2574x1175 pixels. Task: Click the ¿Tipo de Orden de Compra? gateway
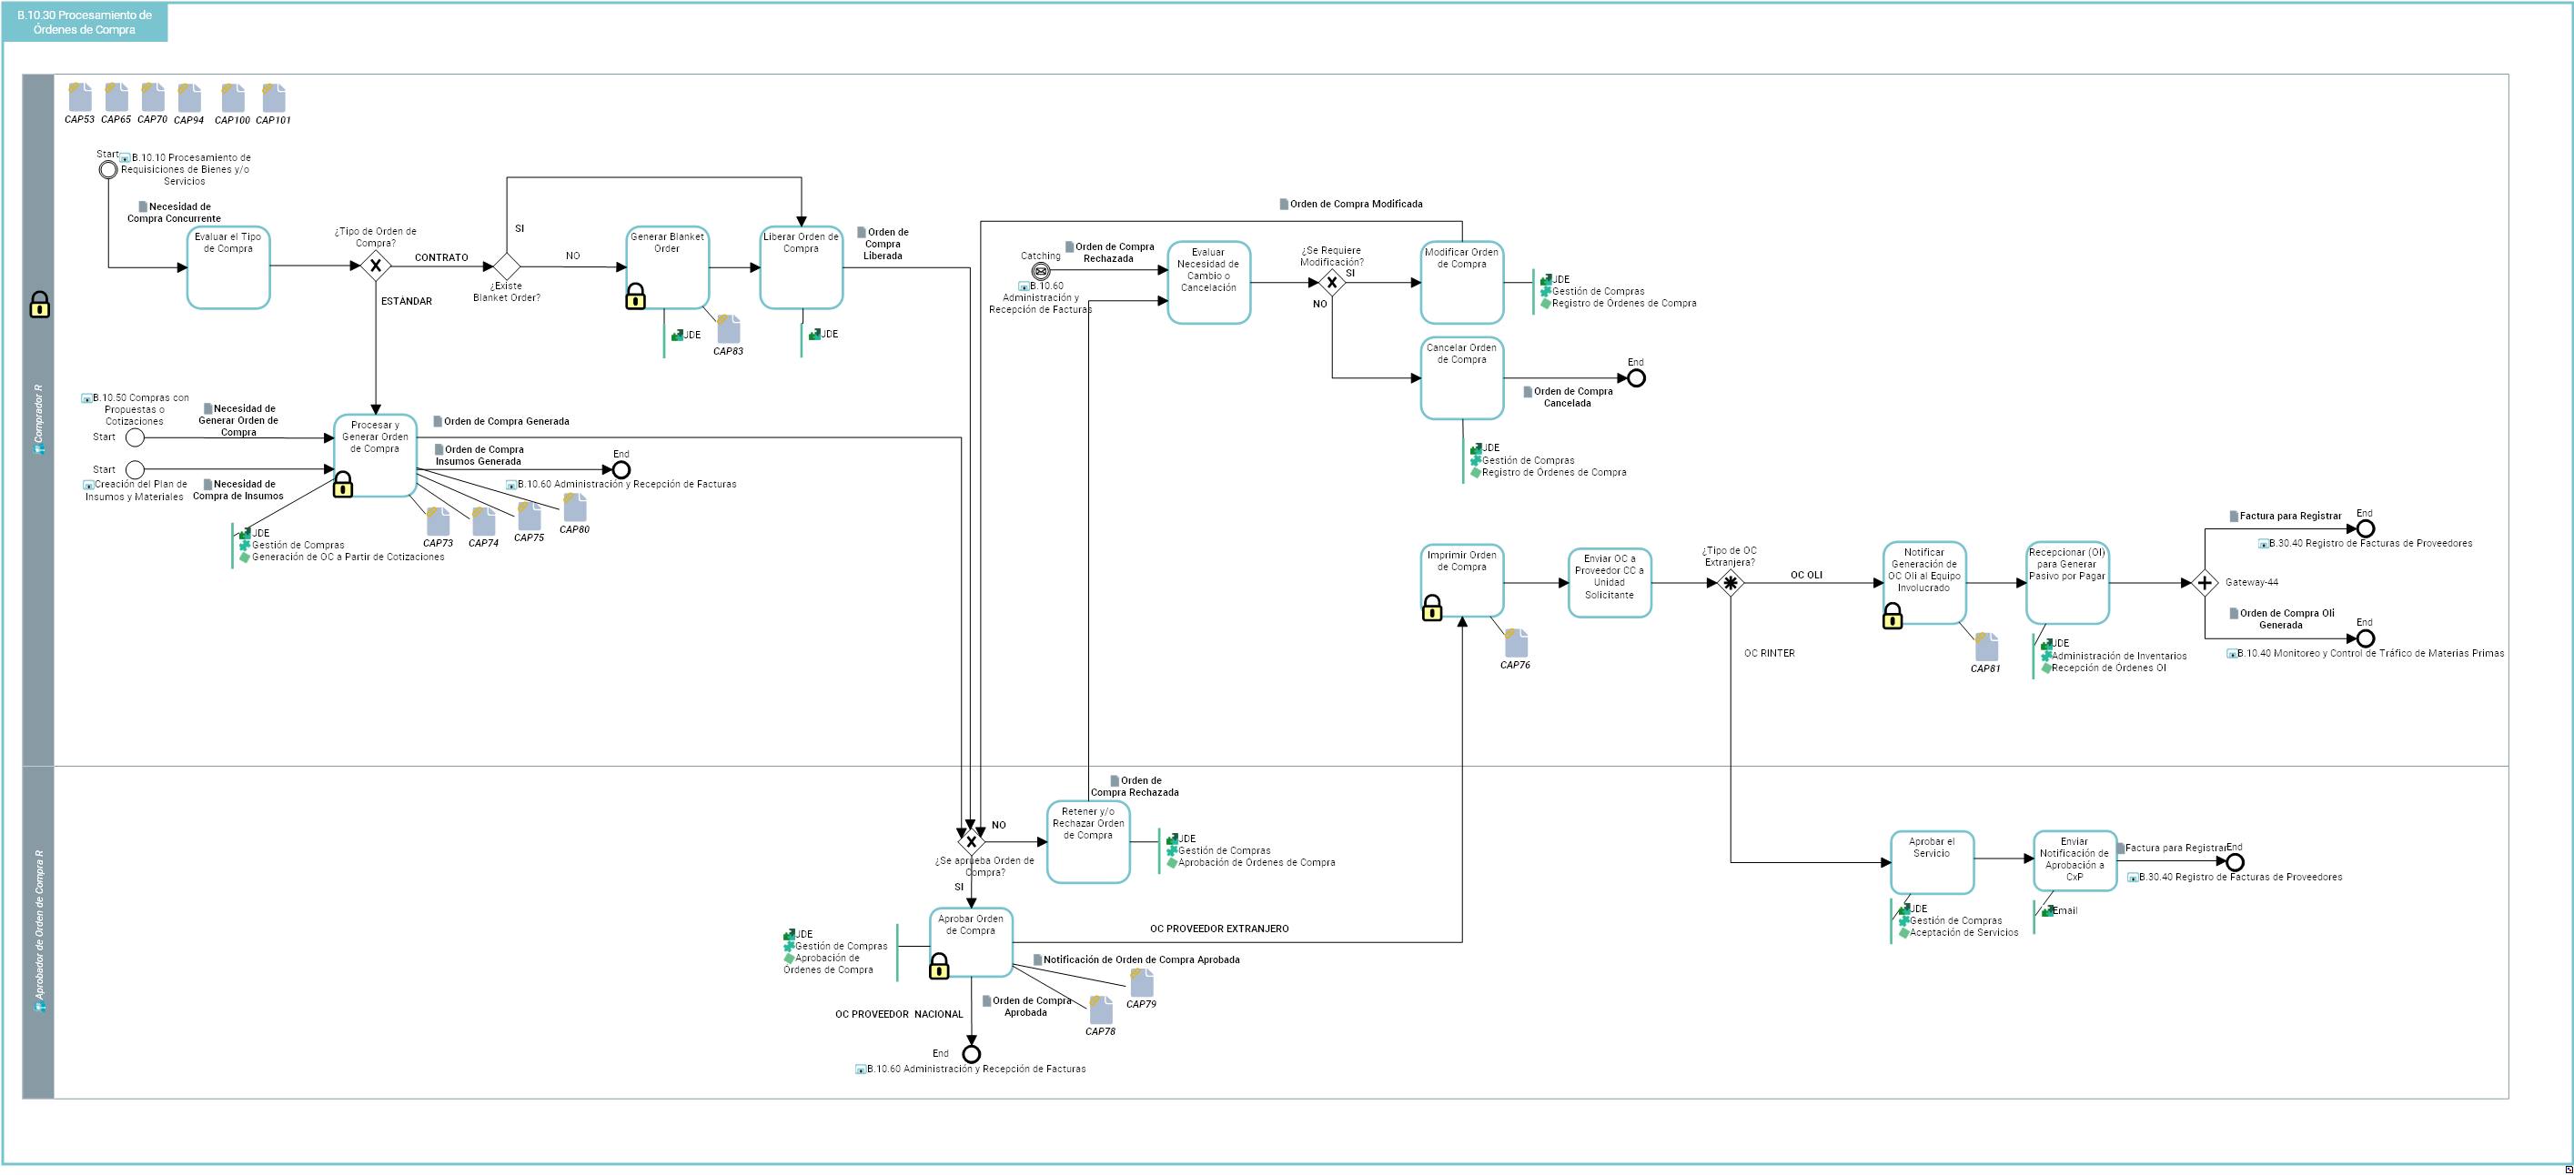tap(376, 266)
